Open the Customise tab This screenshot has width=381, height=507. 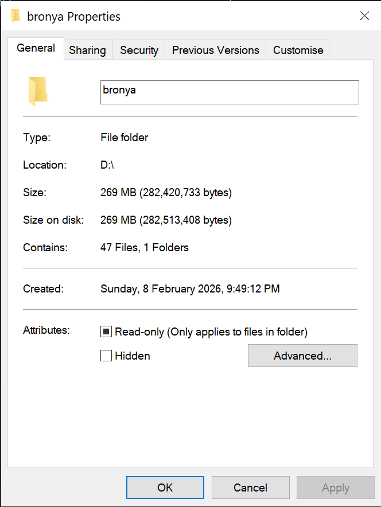(x=298, y=50)
